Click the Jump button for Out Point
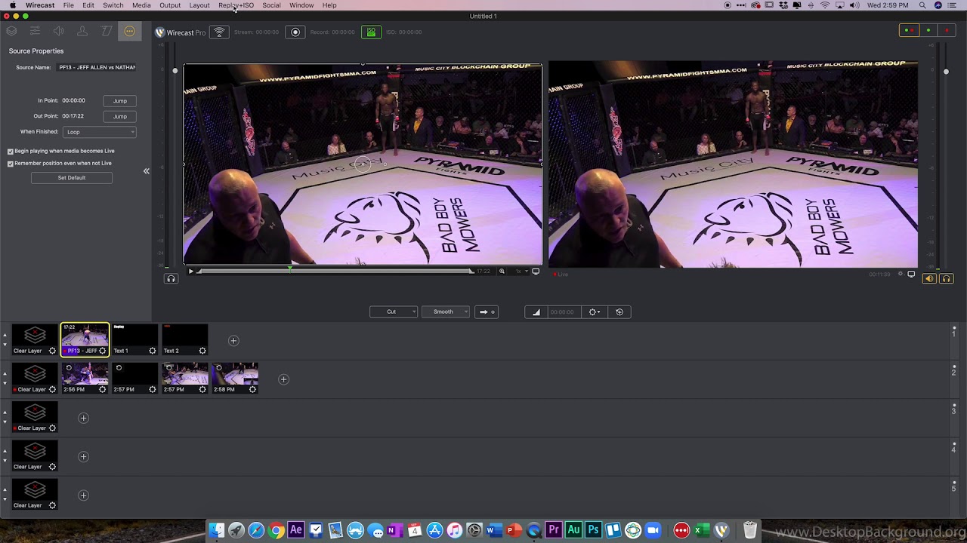967x543 pixels. (x=120, y=116)
